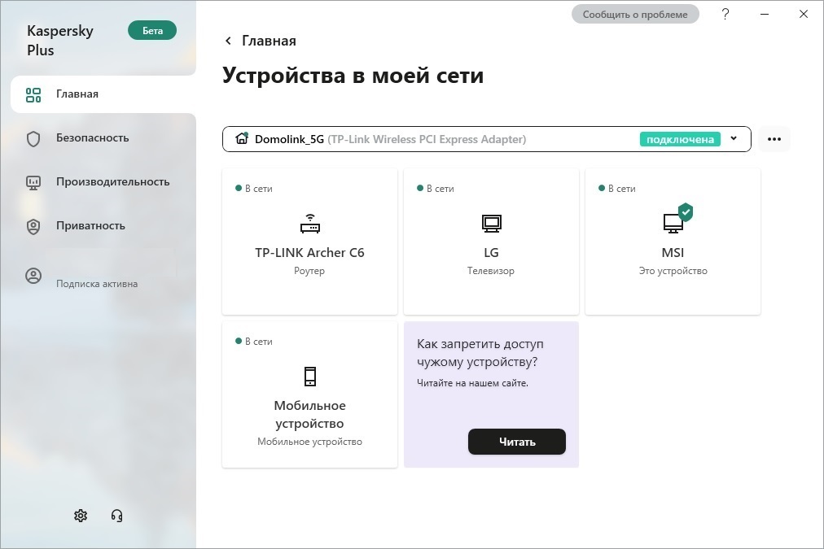824x549 pixels.
Task: Click the Роутер label under TP-LINK
Action: pyautogui.click(x=309, y=271)
